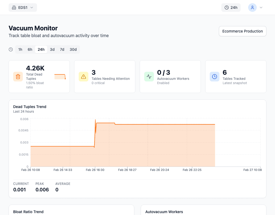This screenshot has width=275, height=215.
Task: Click the dead tuples sparkline mini chart
Action: pos(60,77)
